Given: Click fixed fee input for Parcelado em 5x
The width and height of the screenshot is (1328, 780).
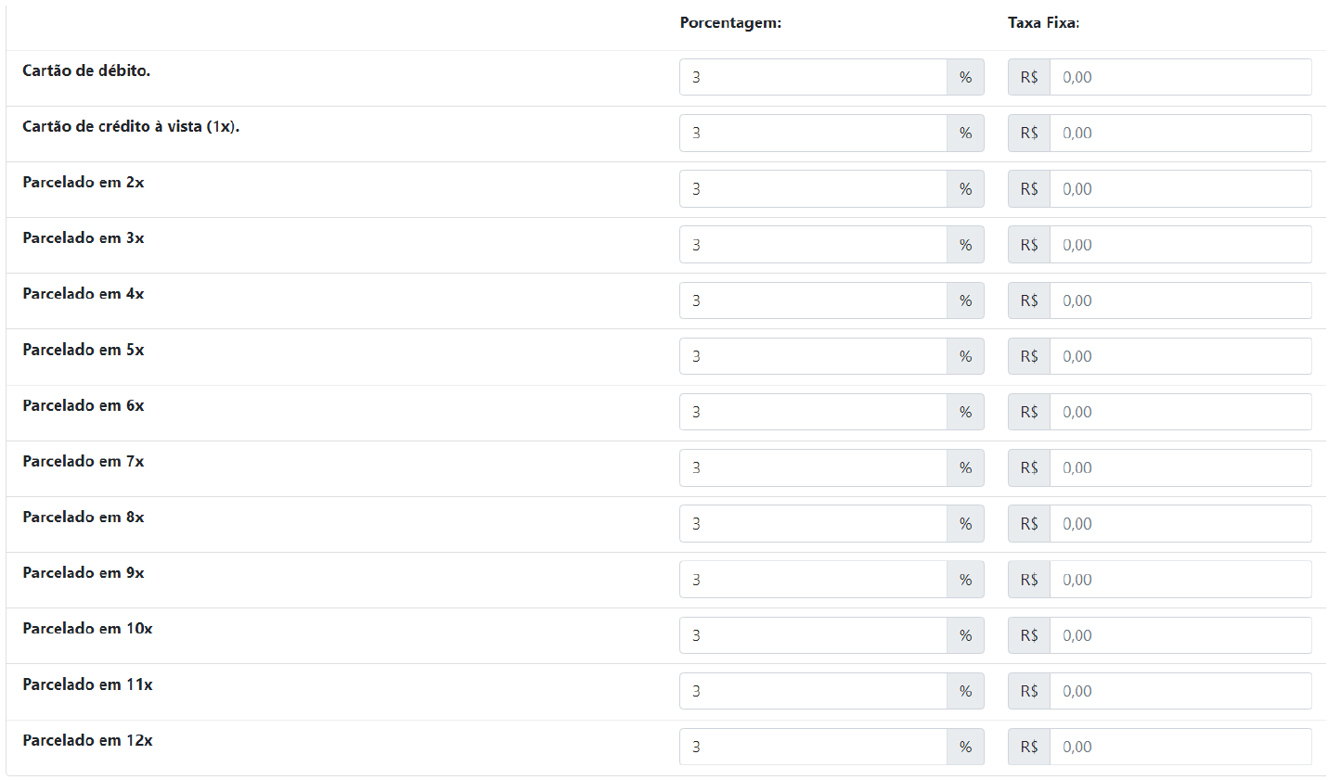Looking at the screenshot, I should [x=1180, y=356].
